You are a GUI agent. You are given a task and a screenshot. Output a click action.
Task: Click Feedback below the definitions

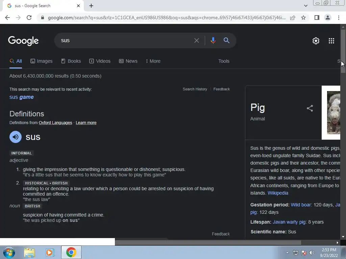tap(221, 234)
